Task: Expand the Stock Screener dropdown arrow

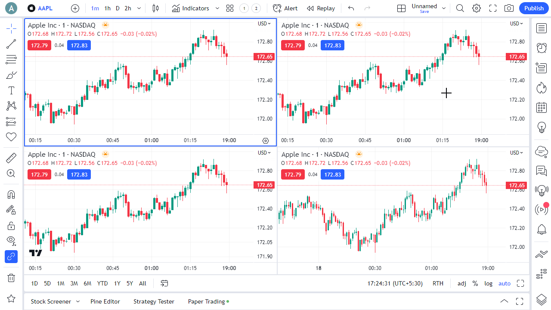Action: tap(78, 301)
